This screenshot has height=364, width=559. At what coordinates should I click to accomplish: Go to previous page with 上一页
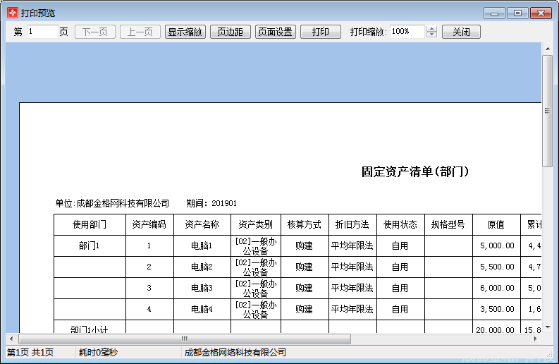140,32
